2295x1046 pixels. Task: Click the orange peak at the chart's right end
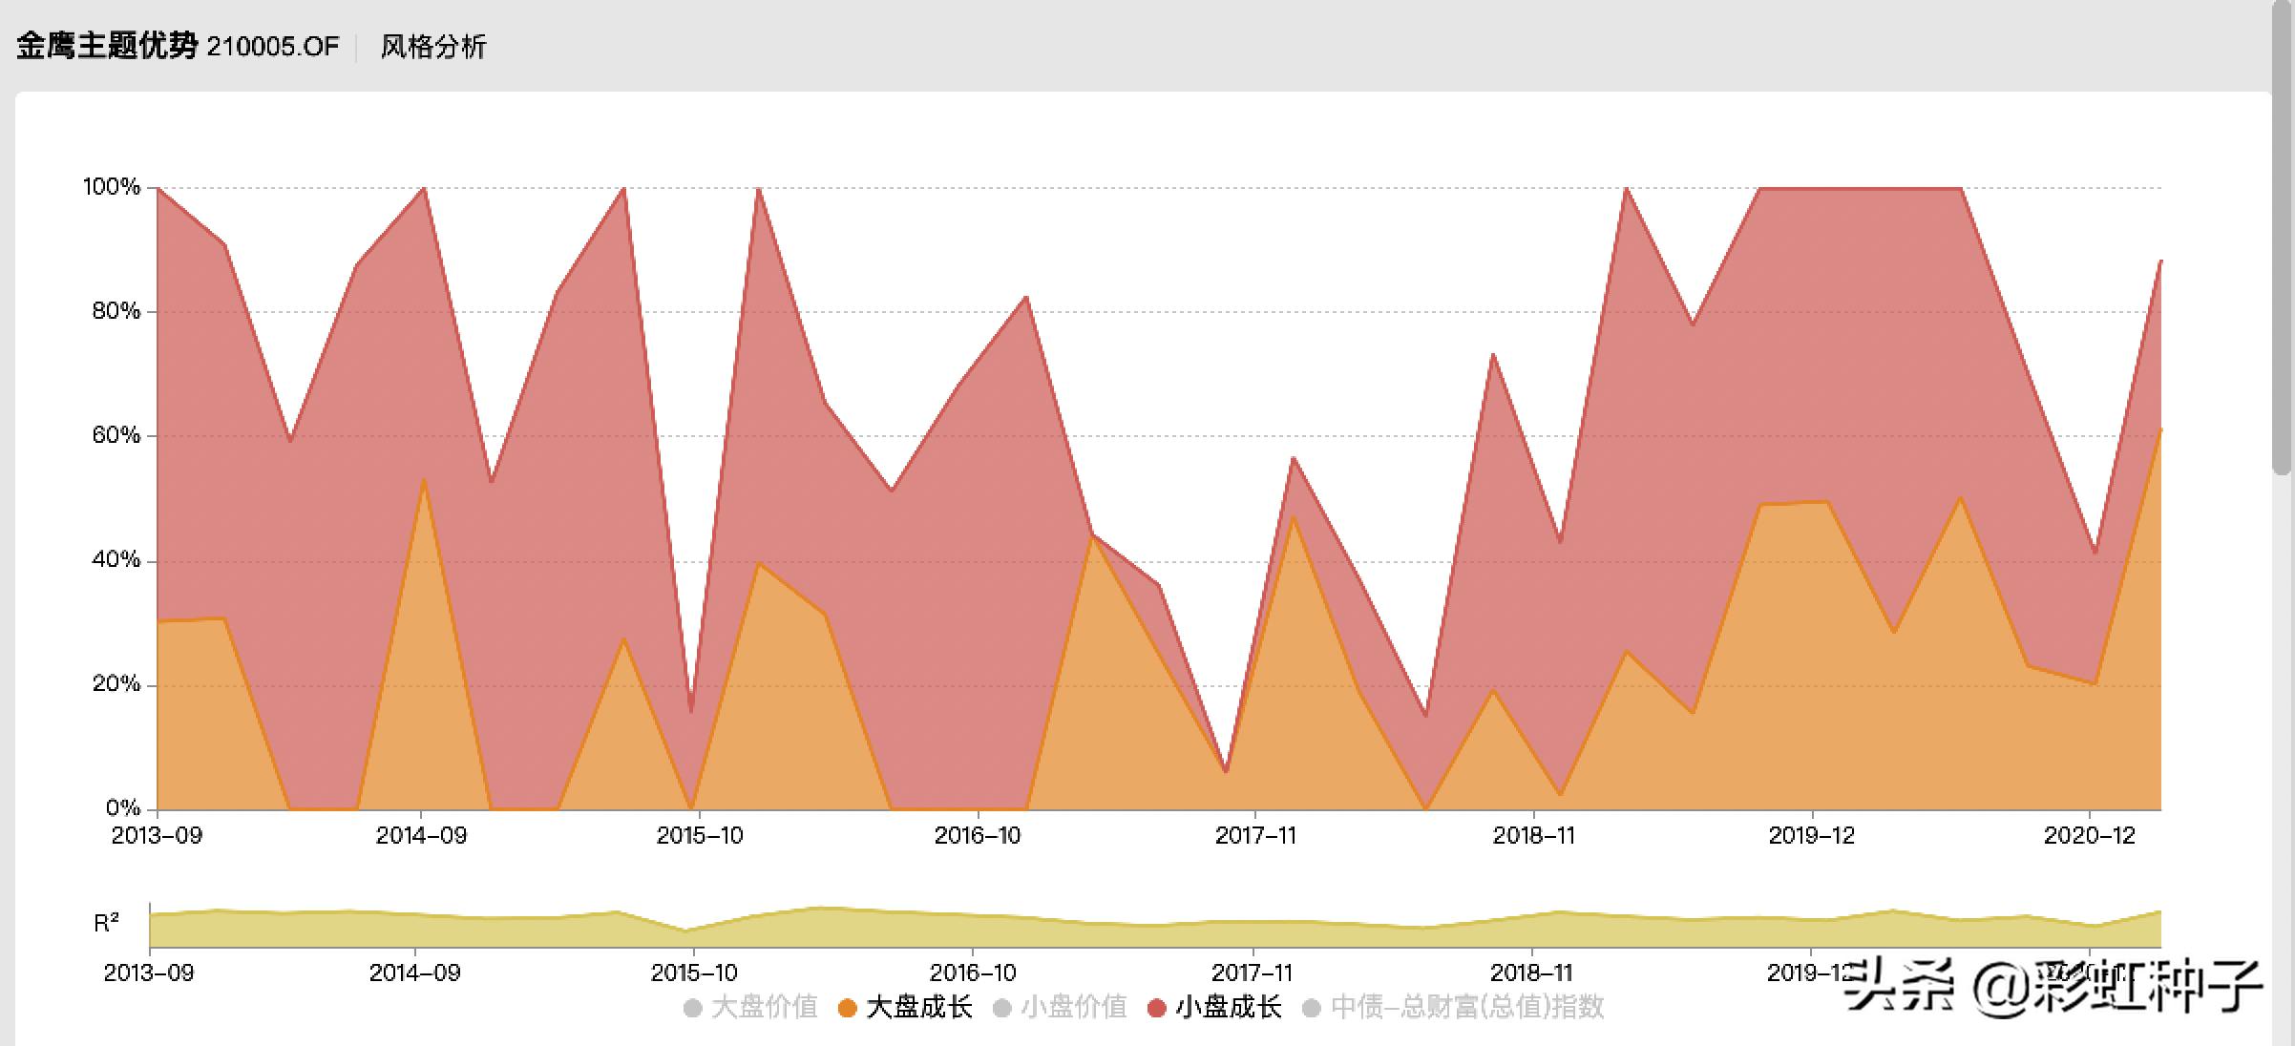(x=2159, y=431)
